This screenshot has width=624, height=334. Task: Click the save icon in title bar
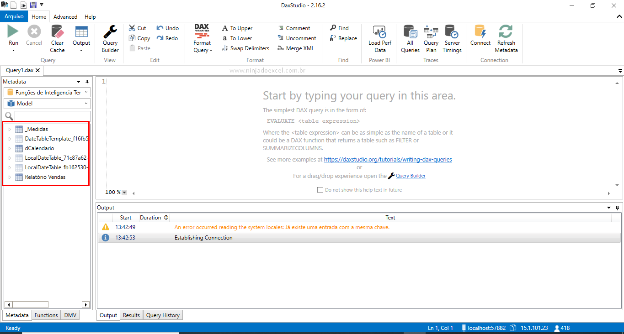[33, 5]
